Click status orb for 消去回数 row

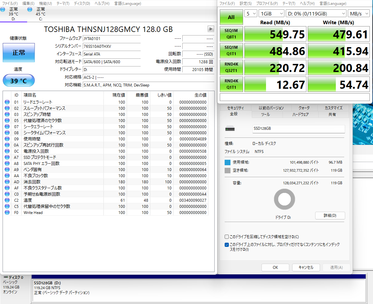click(7, 182)
